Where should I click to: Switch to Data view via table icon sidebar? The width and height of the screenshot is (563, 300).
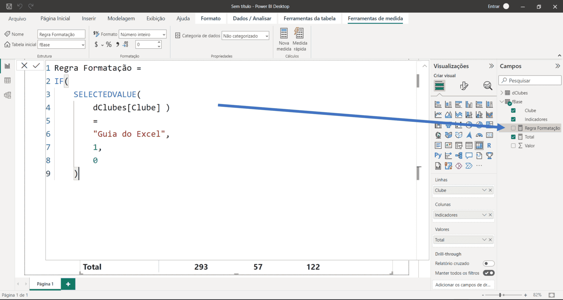coord(8,80)
